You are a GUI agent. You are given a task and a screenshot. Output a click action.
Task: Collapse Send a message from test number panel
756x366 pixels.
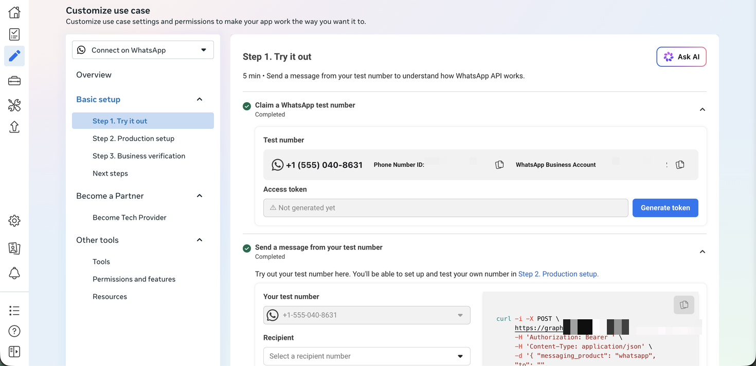coord(702,252)
